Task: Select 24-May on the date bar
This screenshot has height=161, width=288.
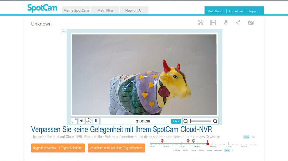Action: (194, 150)
